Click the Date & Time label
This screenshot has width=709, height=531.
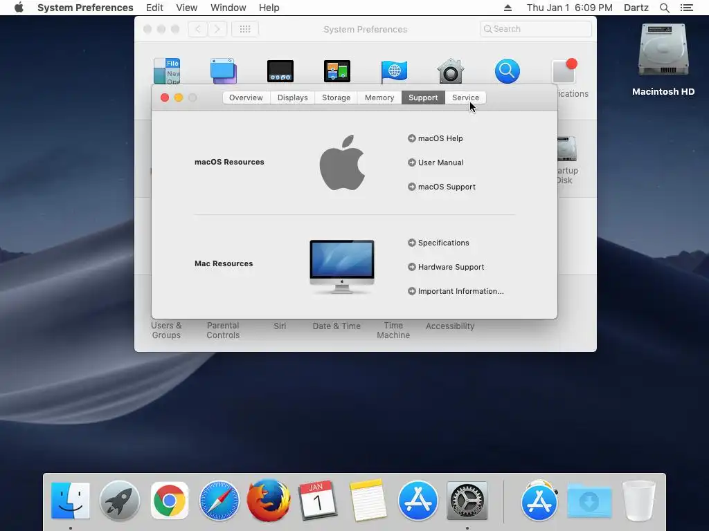(x=336, y=326)
